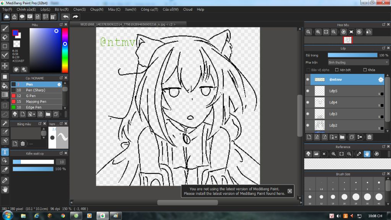This screenshot has width=391, height=220.
Task: Click the Redo arrow in toolbar
Action: pos(75,17)
